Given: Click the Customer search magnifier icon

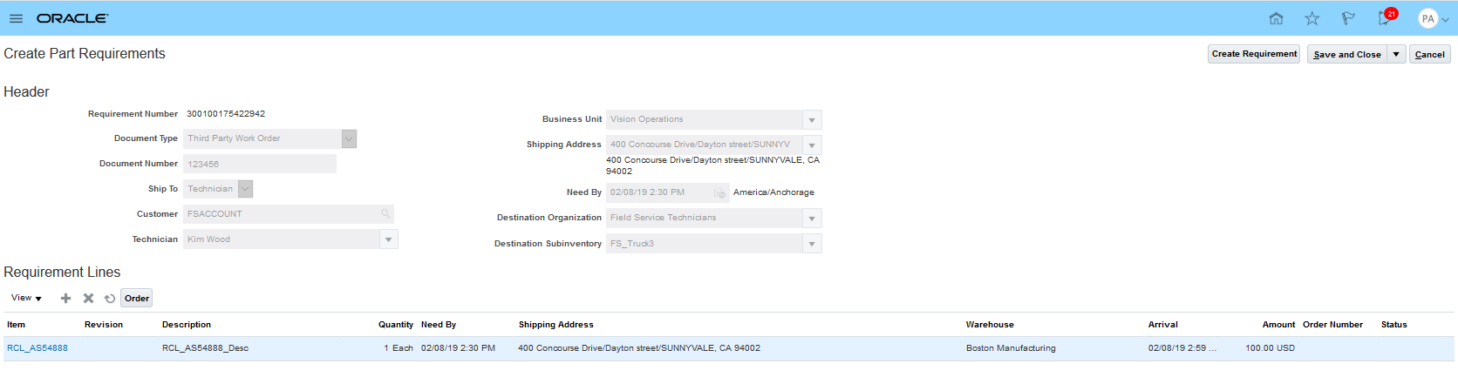Looking at the screenshot, I should click(385, 213).
